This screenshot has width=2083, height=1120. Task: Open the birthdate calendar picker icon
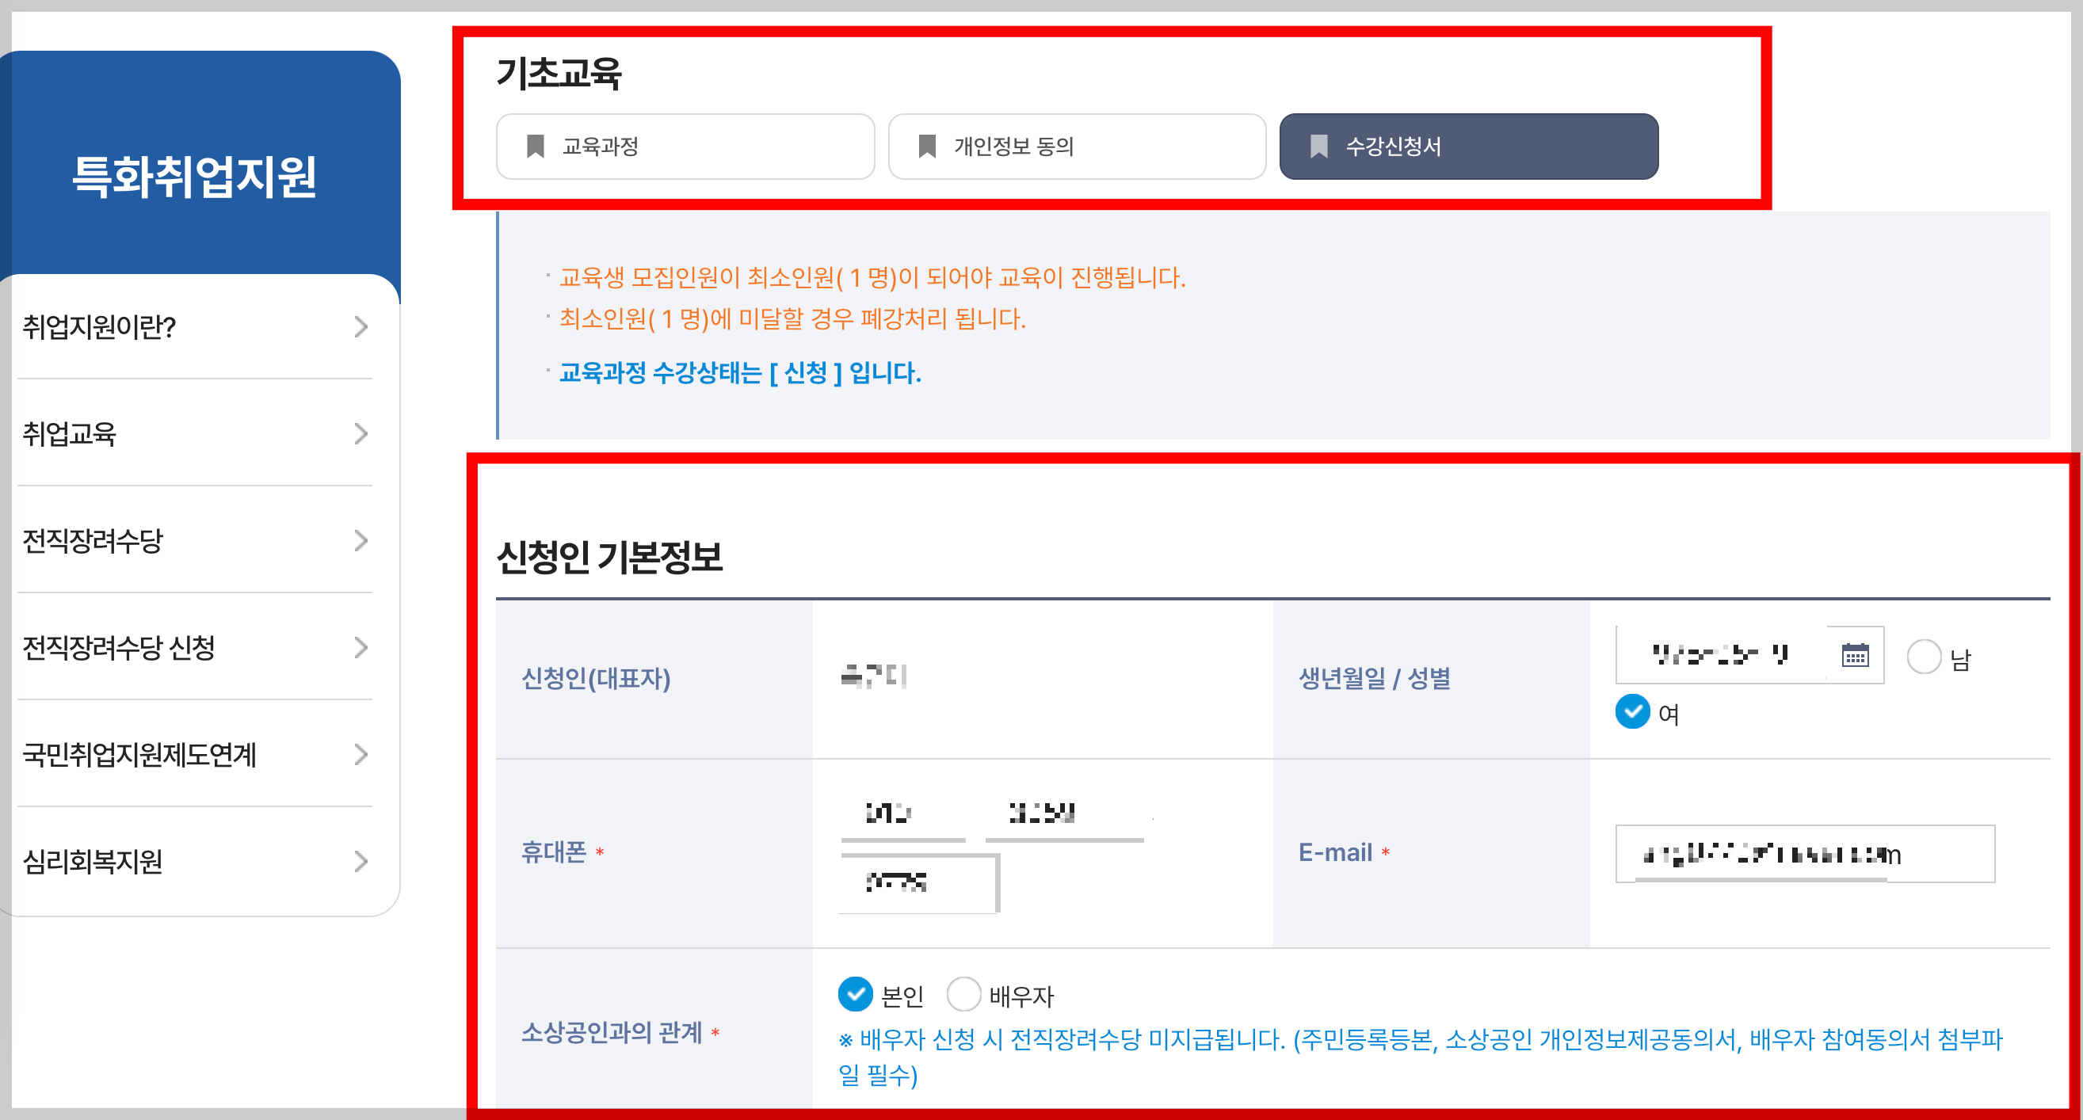click(x=1854, y=655)
